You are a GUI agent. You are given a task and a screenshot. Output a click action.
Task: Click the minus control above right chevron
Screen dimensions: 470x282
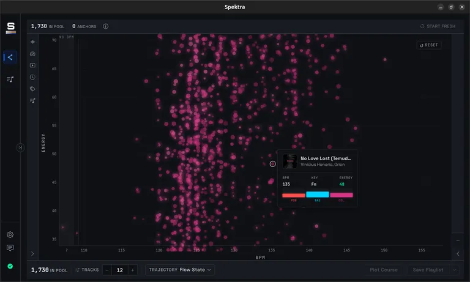coord(458,240)
